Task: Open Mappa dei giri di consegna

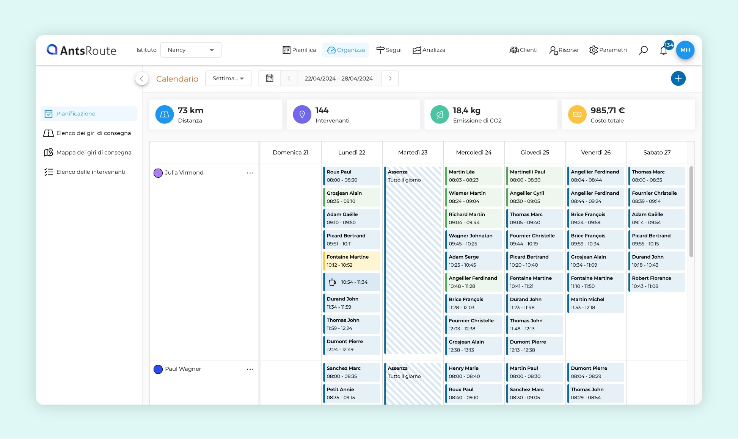Action: click(94, 152)
